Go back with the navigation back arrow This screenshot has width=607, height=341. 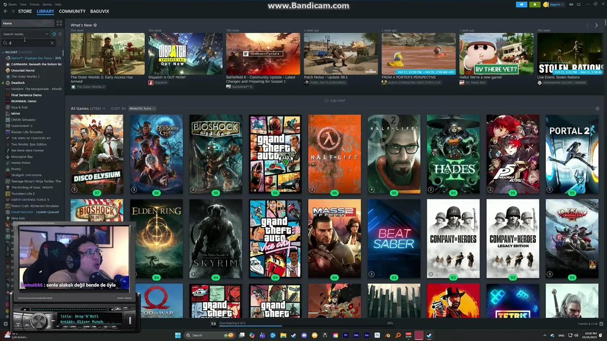pos(4,11)
